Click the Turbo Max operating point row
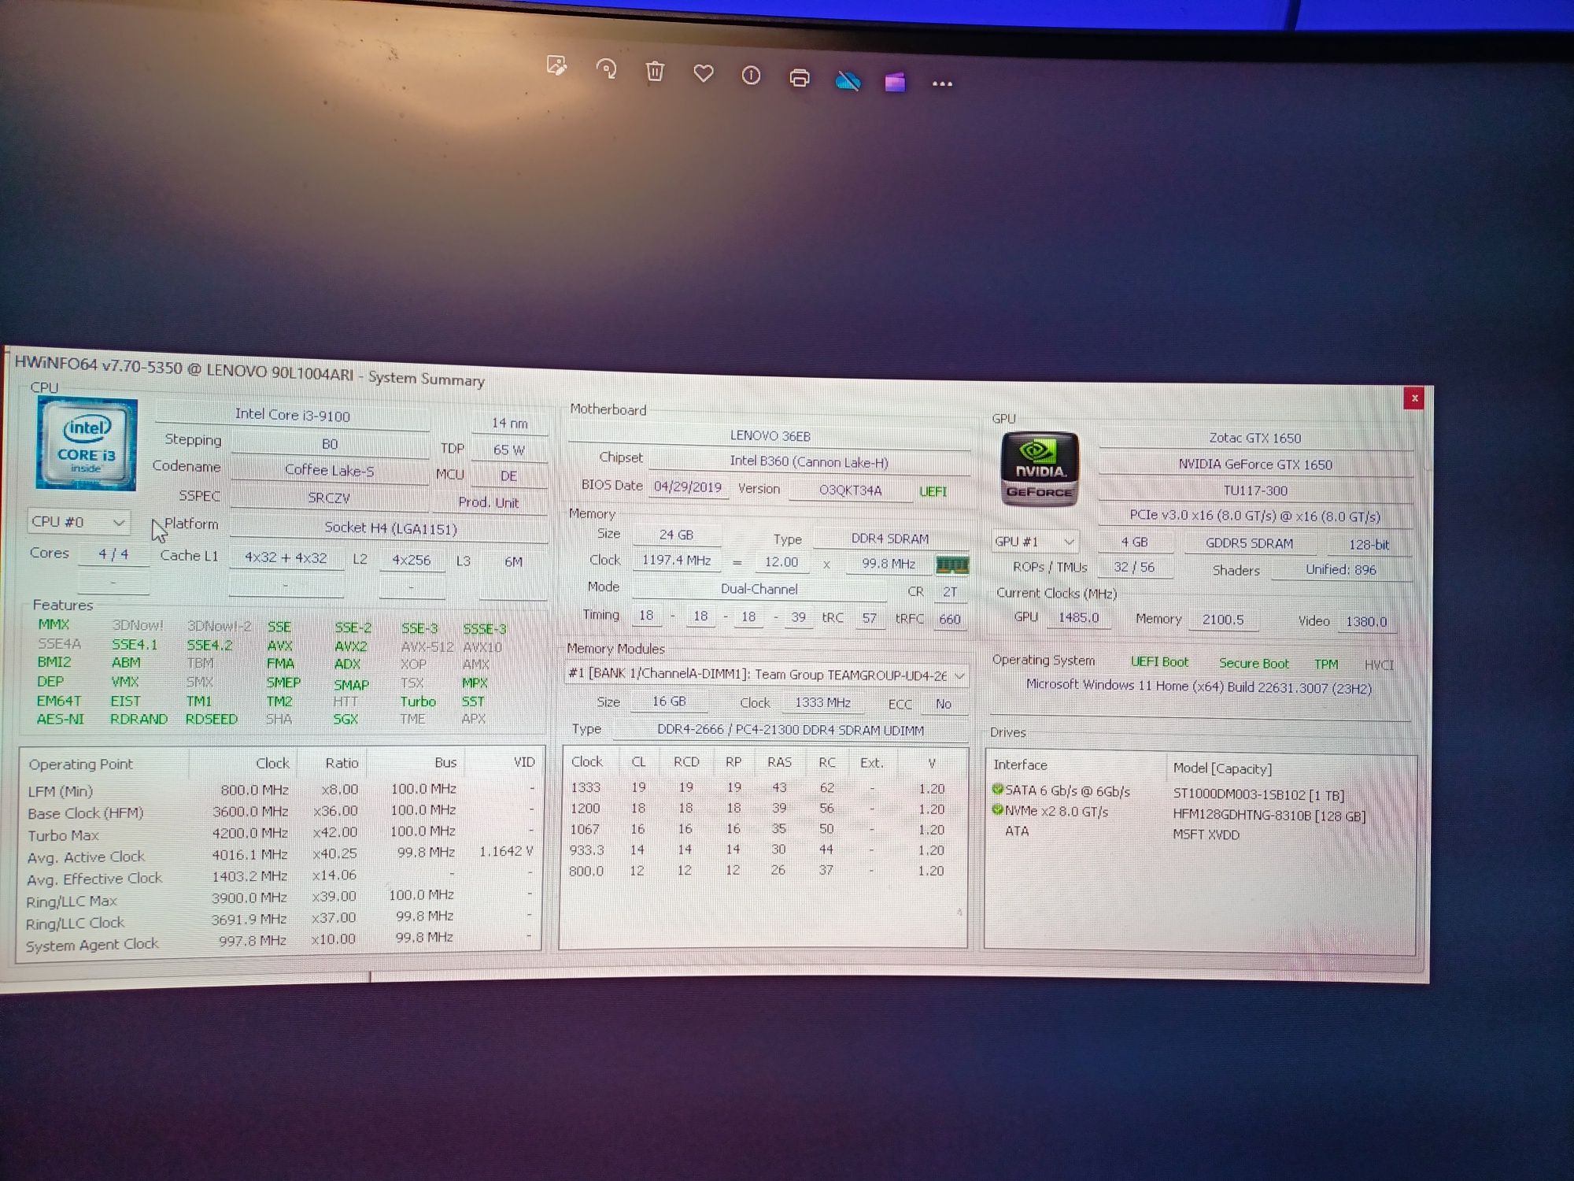Screen dimensions: 1574x1181 pos(280,834)
